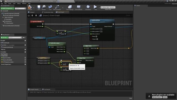Toggle BaseLookUpRate variable visibility eye

(x=25, y=60)
